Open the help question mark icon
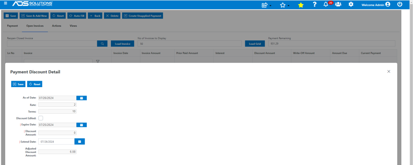The image size is (413, 165). [x=315, y=4]
